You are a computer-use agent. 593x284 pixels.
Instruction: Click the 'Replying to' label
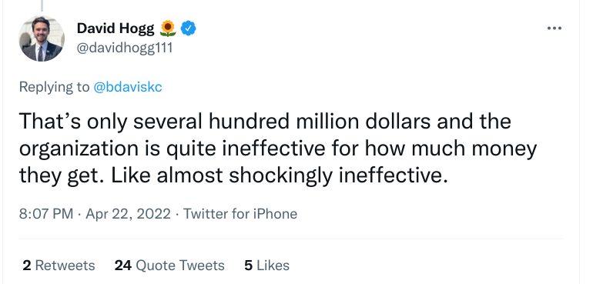[x=55, y=87]
